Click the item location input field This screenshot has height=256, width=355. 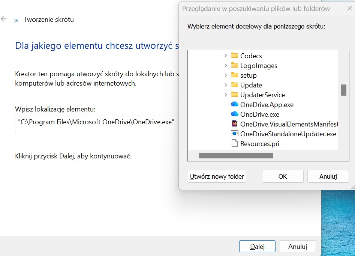[97, 124]
